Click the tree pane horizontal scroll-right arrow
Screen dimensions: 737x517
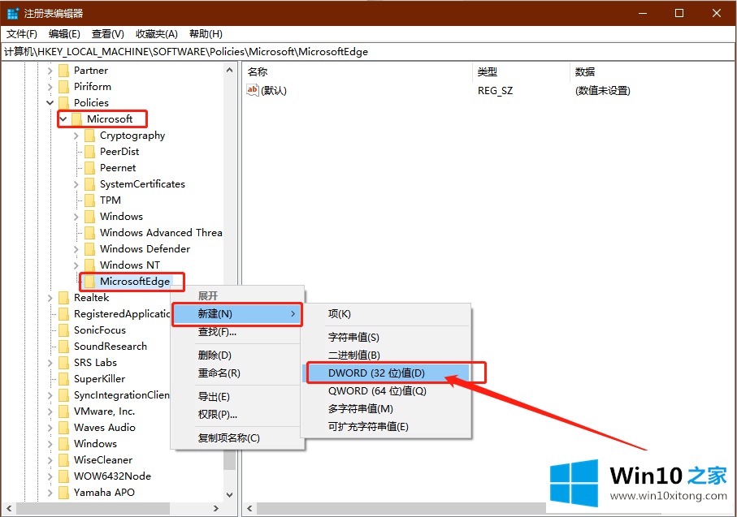216,508
